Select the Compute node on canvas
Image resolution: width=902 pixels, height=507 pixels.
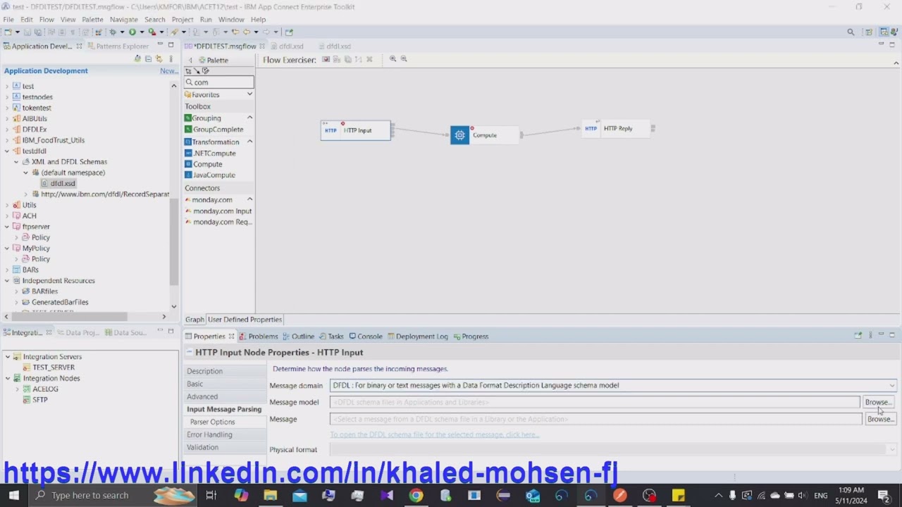pos(485,135)
